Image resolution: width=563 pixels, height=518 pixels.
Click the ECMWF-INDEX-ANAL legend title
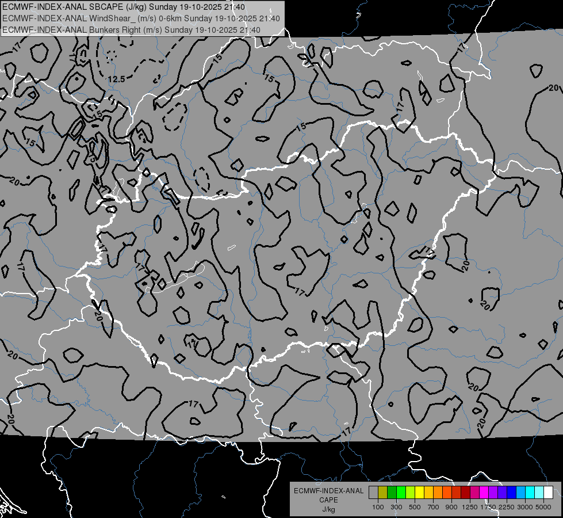[x=328, y=491]
